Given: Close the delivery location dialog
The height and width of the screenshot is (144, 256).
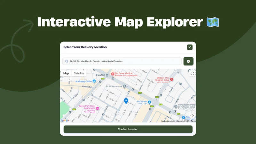Looking at the screenshot, I should pyautogui.click(x=189, y=47).
